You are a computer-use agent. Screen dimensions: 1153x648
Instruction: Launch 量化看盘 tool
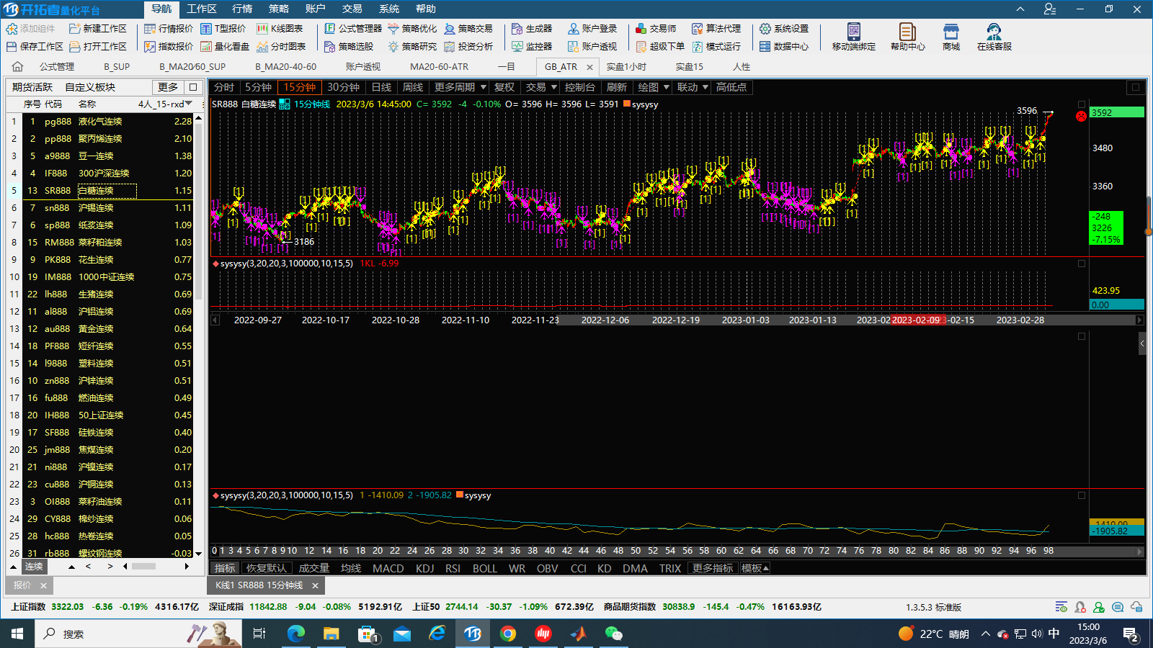tap(224, 46)
